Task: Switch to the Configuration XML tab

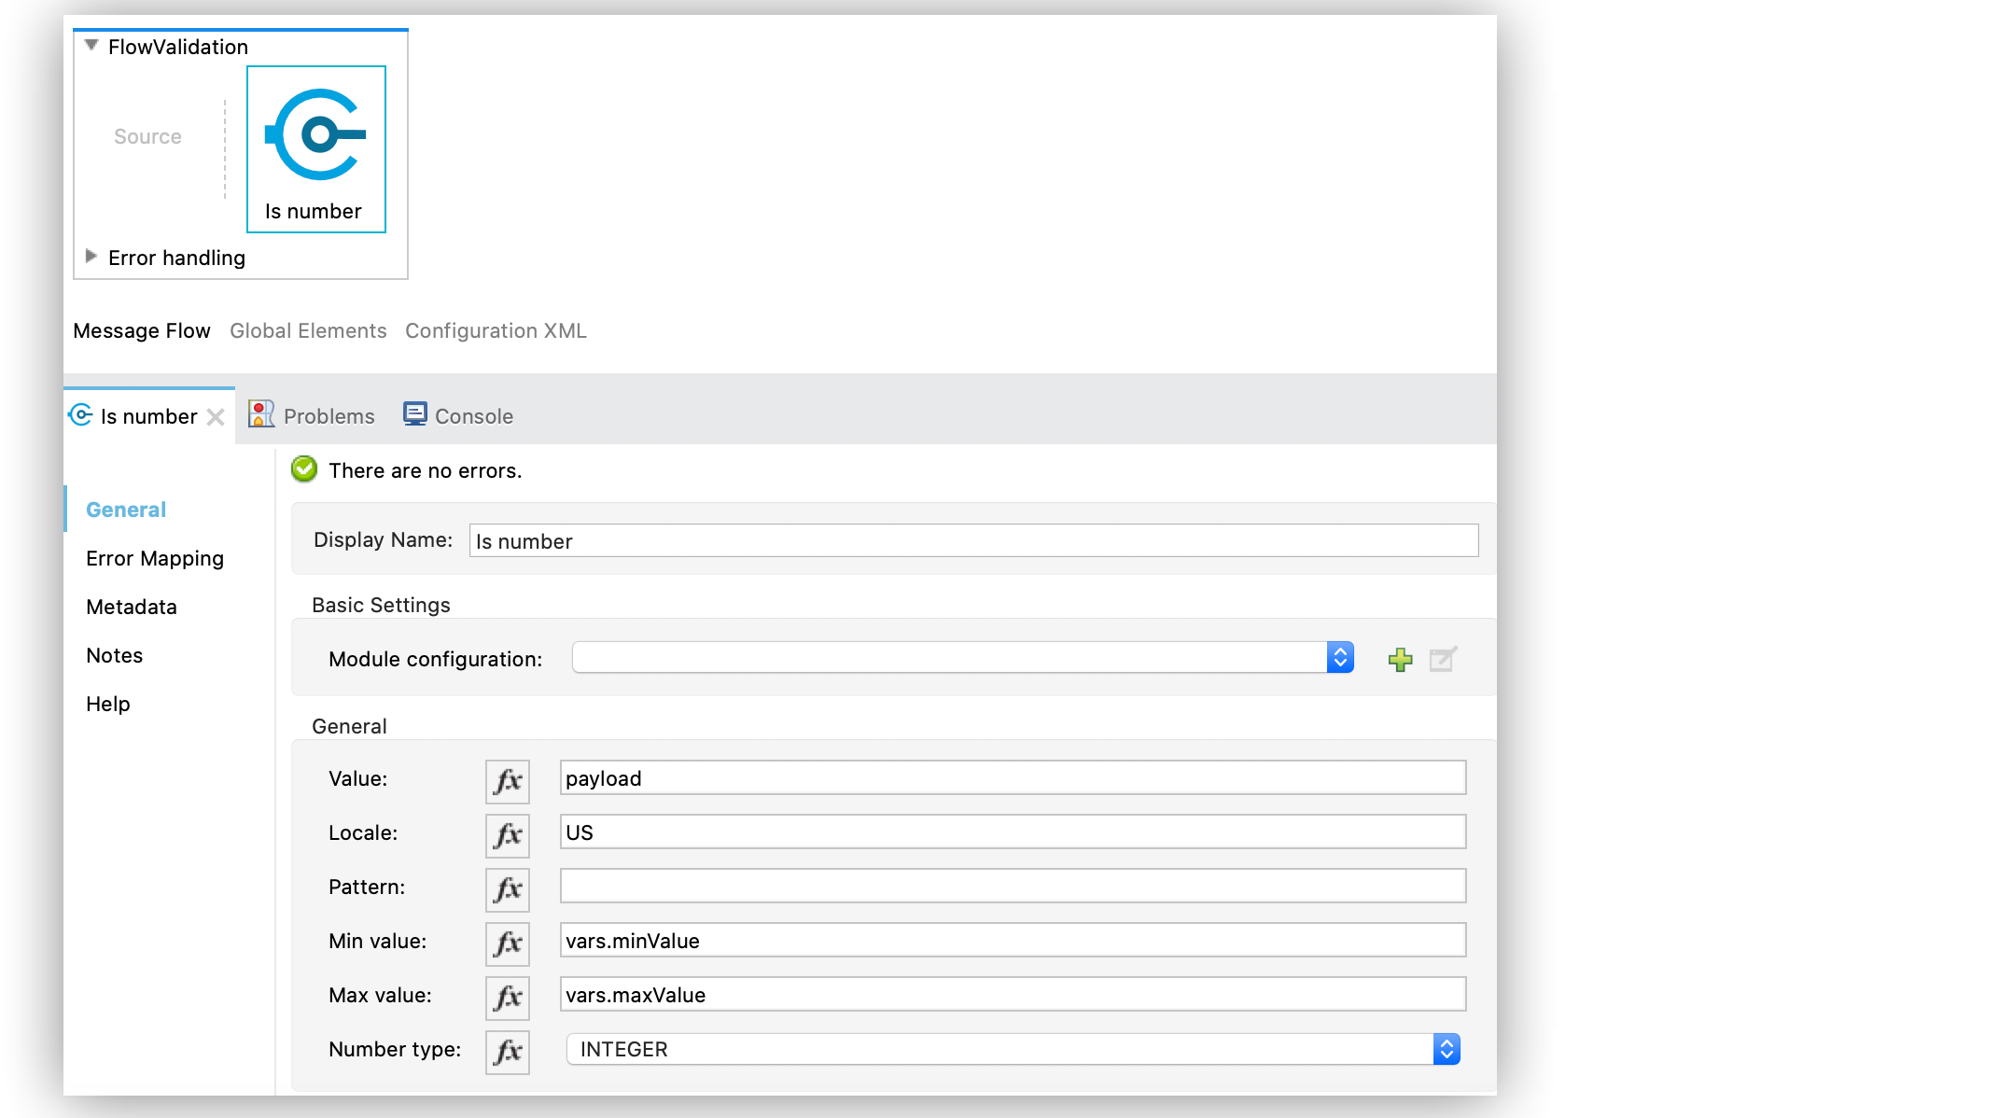Action: click(496, 331)
